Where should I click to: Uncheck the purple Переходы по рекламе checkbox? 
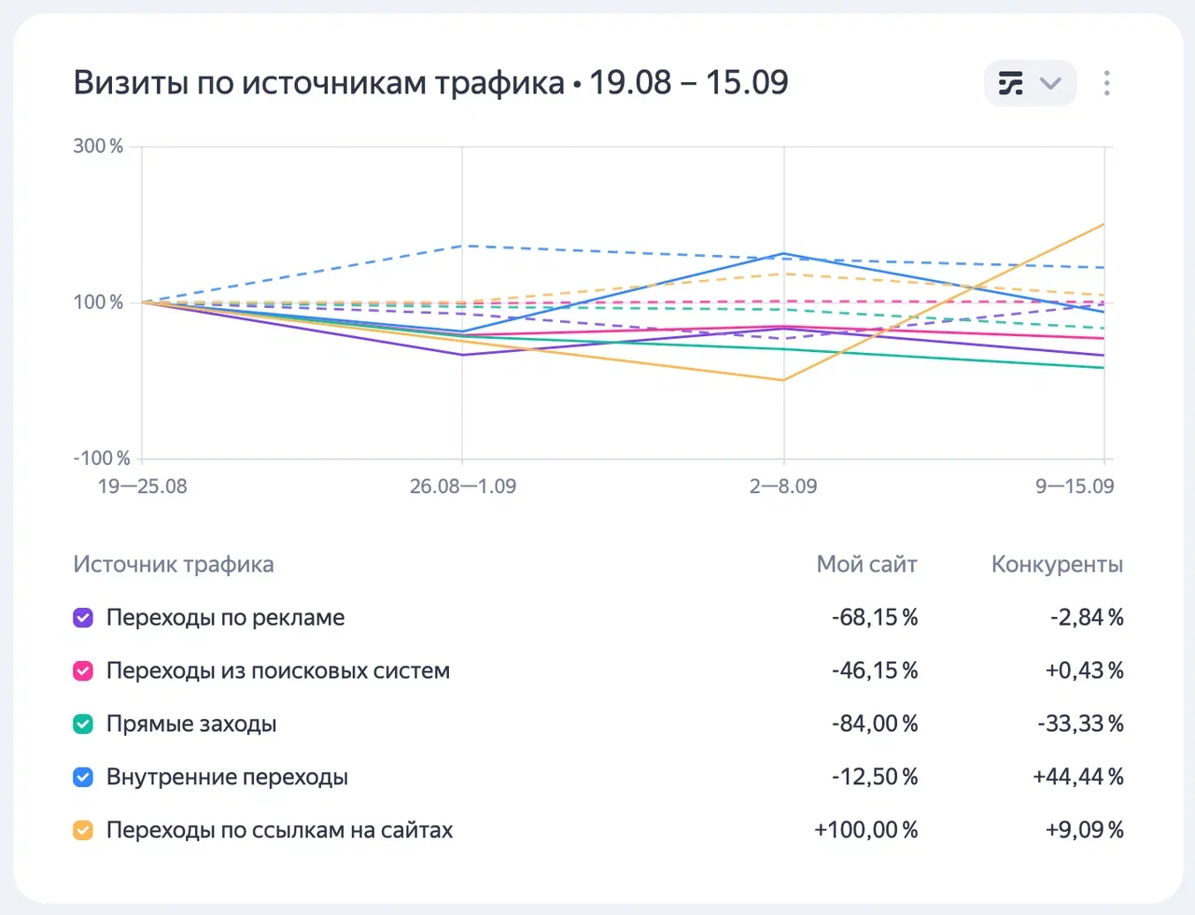click(83, 618)
